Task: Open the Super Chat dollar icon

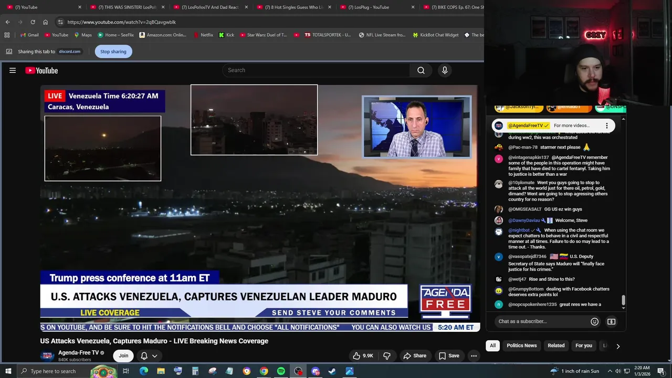Action: pyautogui.click(x=611, y=321)
